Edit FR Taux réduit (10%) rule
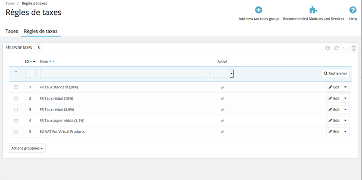362x180 pixels. tap(334, 98)
